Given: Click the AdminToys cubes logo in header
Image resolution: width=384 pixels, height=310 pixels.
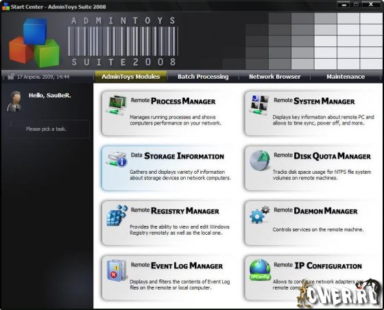Looking at the screenshot, I should 34,42.
